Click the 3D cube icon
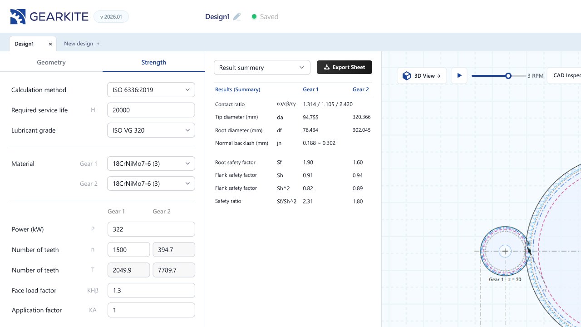Image resolution: width=581 pixels, height=327 pixels. [407, 76]
